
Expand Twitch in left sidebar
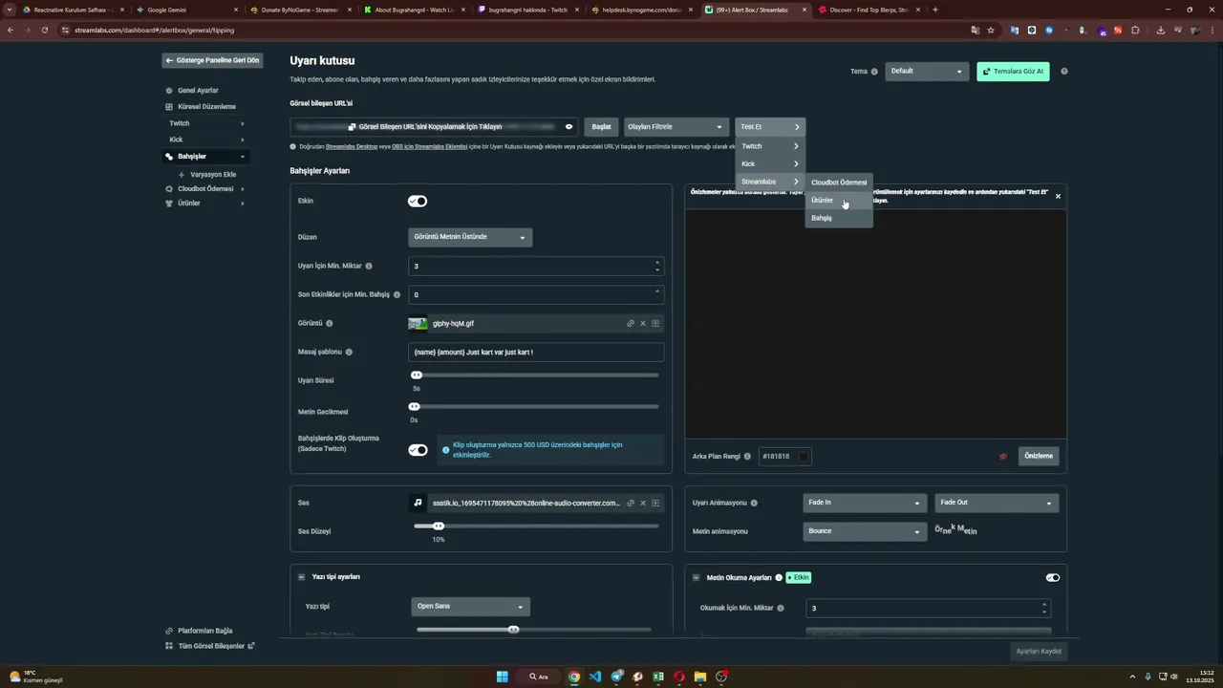click(x=206, y=123)
